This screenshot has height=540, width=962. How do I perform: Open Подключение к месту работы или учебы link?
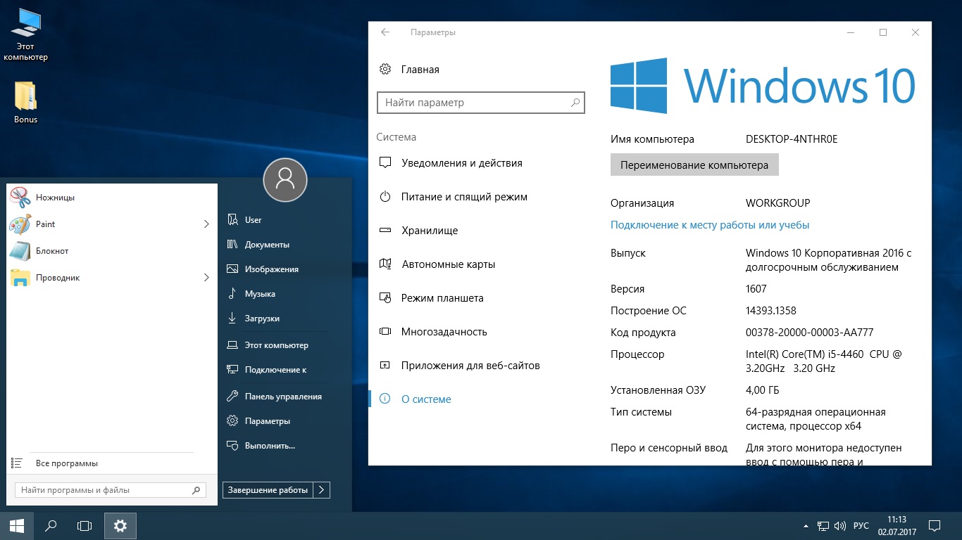pos(710,225)
